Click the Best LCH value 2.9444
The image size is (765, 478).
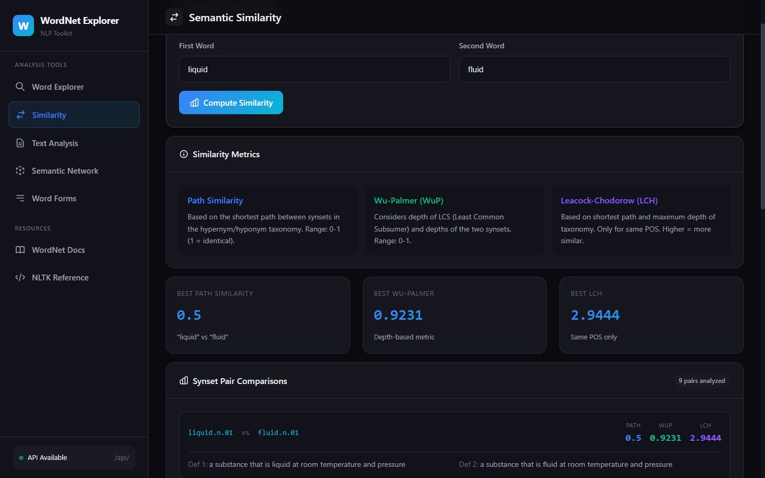pyautogui.click(x=595, y=315)
